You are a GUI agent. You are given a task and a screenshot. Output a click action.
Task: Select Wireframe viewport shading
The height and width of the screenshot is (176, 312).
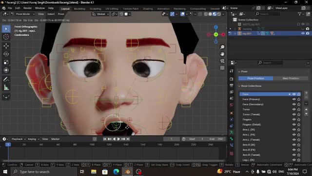pyautogui.click(x=206, y=14)
